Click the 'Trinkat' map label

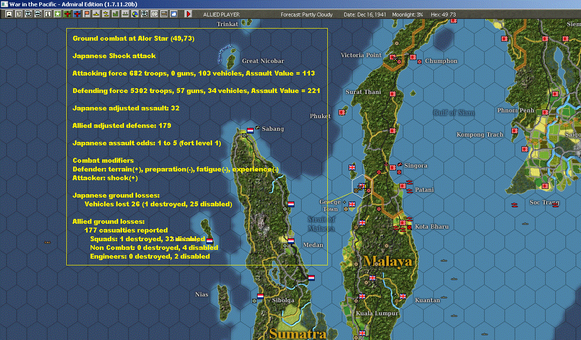coord(228,24)
